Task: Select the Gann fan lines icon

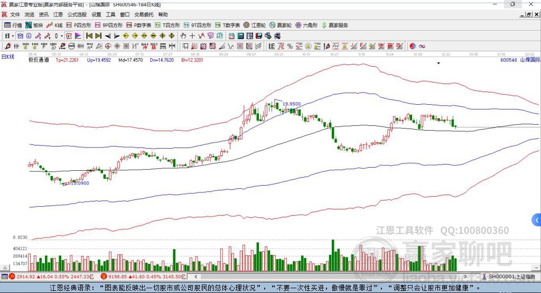Action: point(195,46)
